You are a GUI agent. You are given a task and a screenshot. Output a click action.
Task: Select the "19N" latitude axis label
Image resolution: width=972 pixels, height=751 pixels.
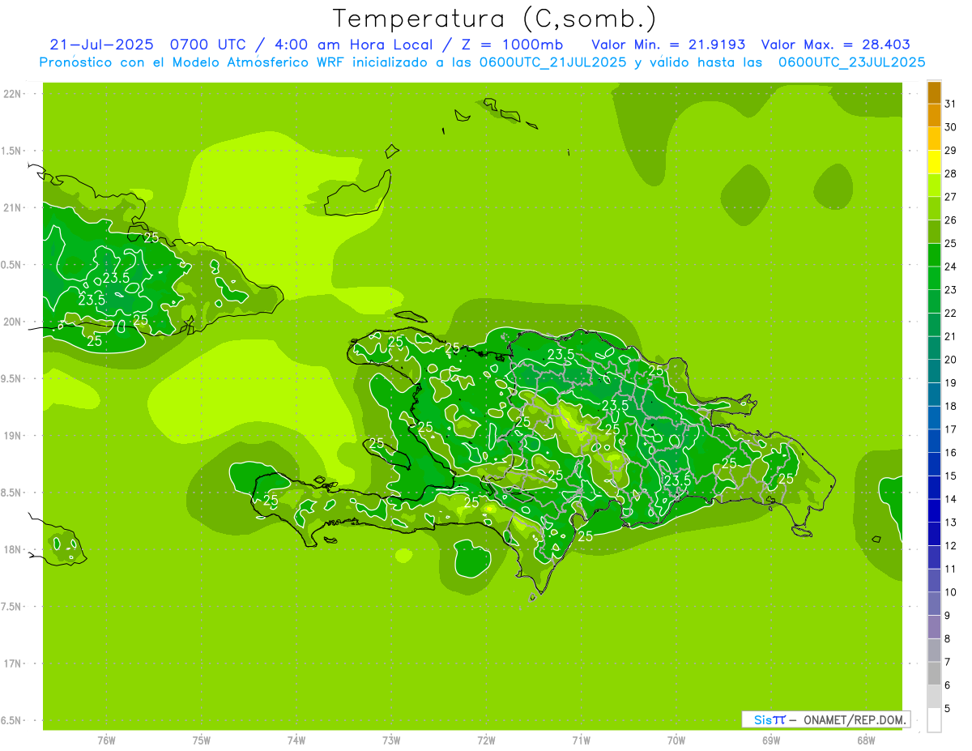pos(14,436)
